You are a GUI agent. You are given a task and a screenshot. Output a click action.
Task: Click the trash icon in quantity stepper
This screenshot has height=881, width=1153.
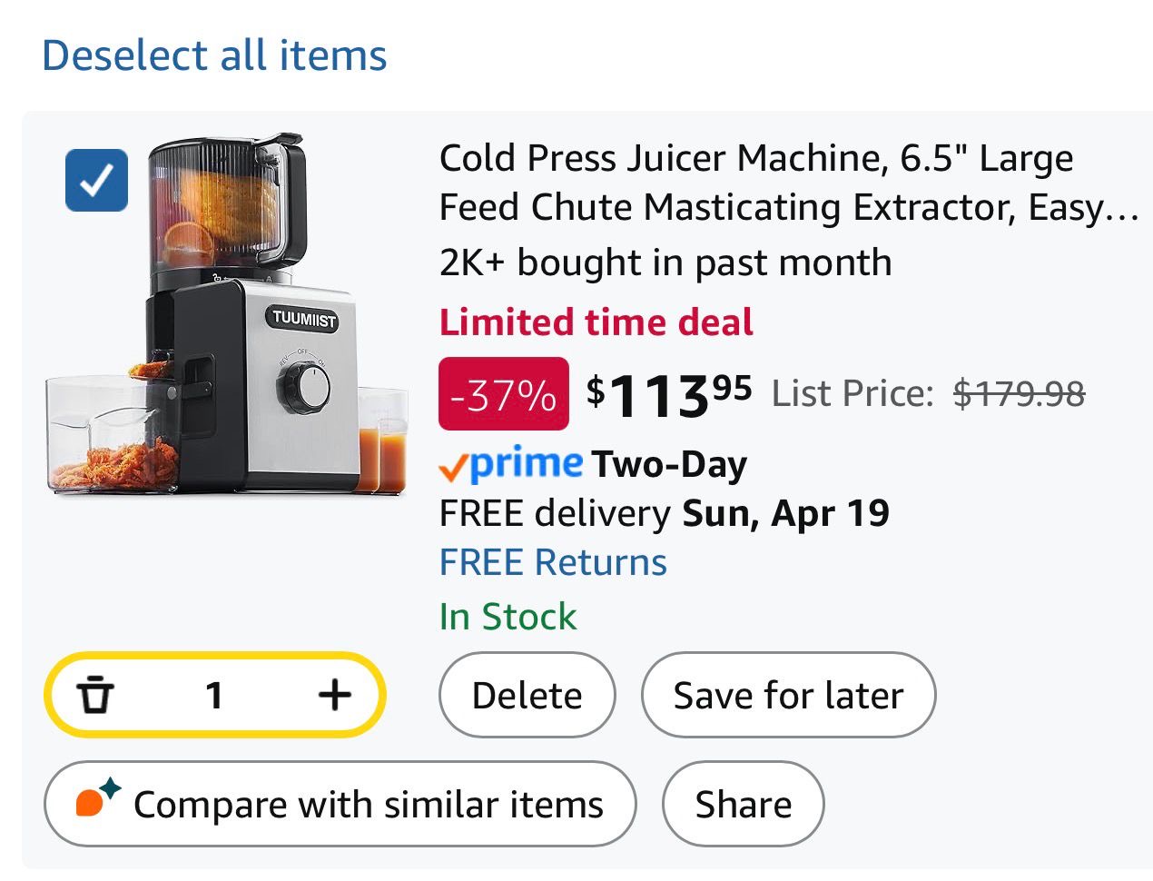pyautogui.click(x=95, y=696)
